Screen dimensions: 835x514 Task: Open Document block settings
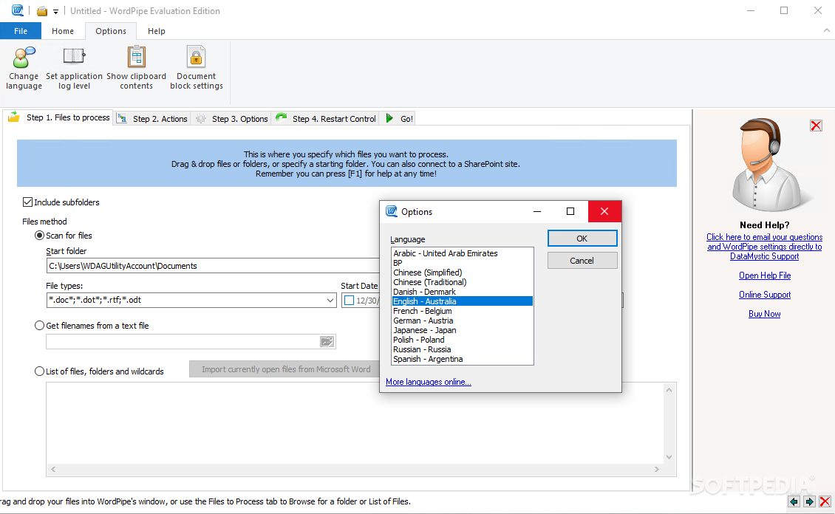coord(197,68)
